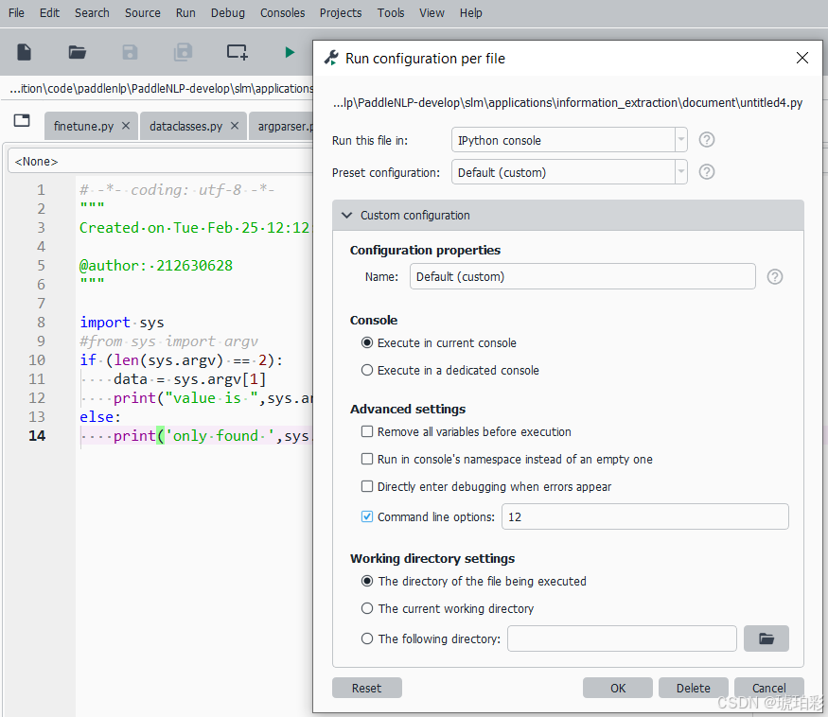
Task: Open the Edit menu
Action: point(49,12)
